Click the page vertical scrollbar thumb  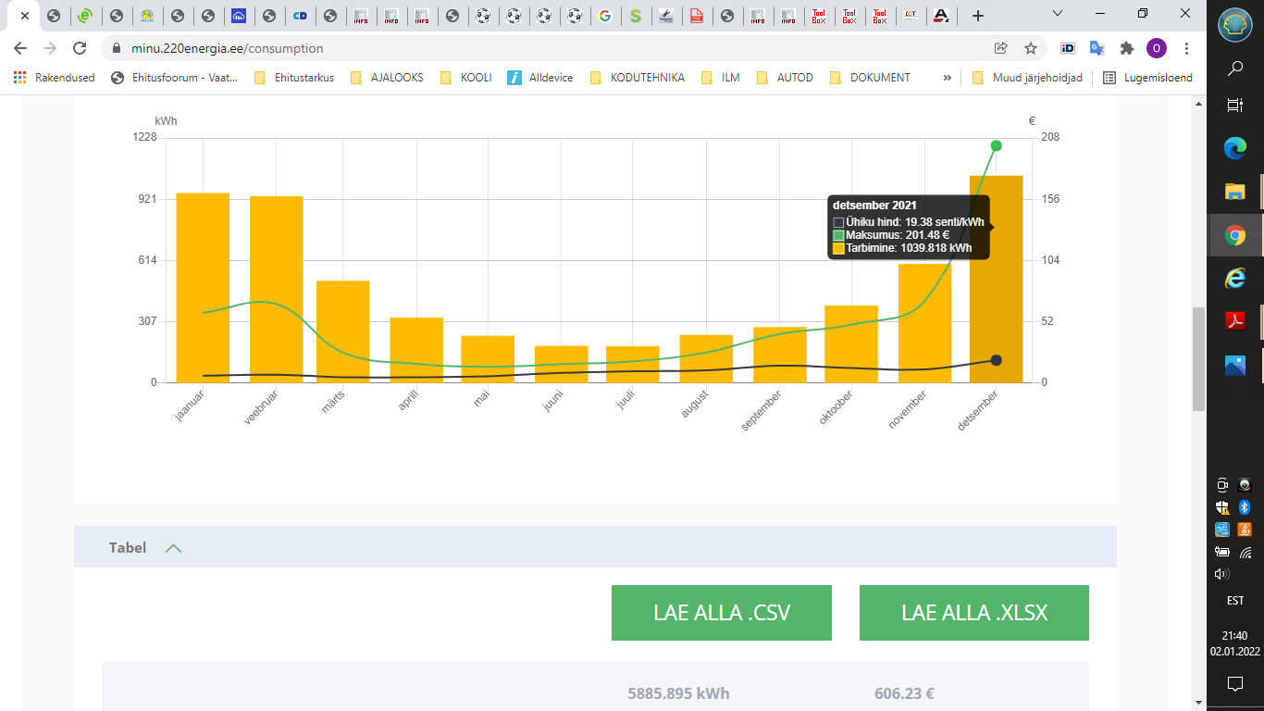(1198, 358)
